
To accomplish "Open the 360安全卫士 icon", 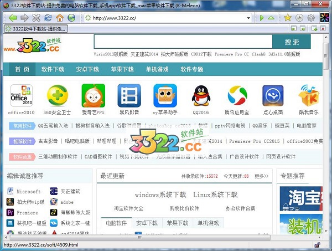I will point(58,96).
